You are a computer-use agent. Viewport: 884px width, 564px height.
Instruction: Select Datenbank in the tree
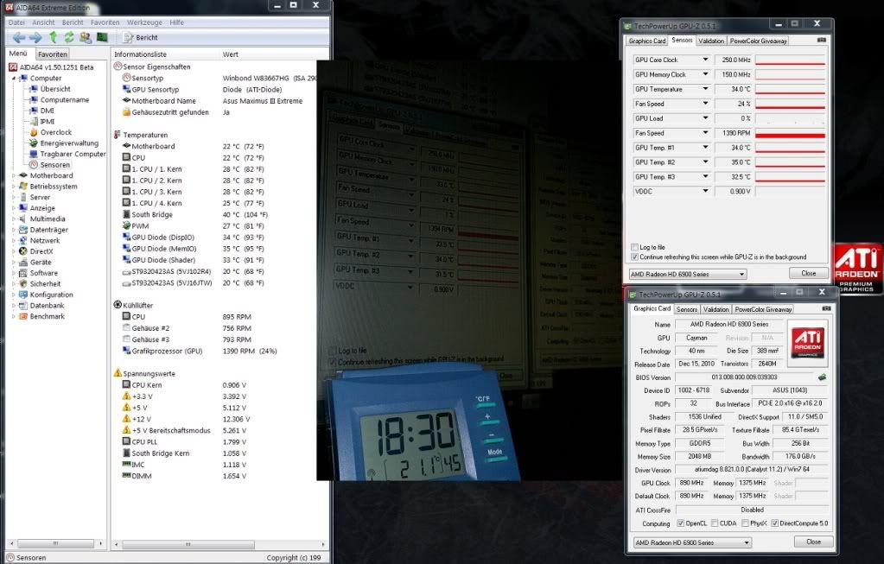click(x=47, y=306)
